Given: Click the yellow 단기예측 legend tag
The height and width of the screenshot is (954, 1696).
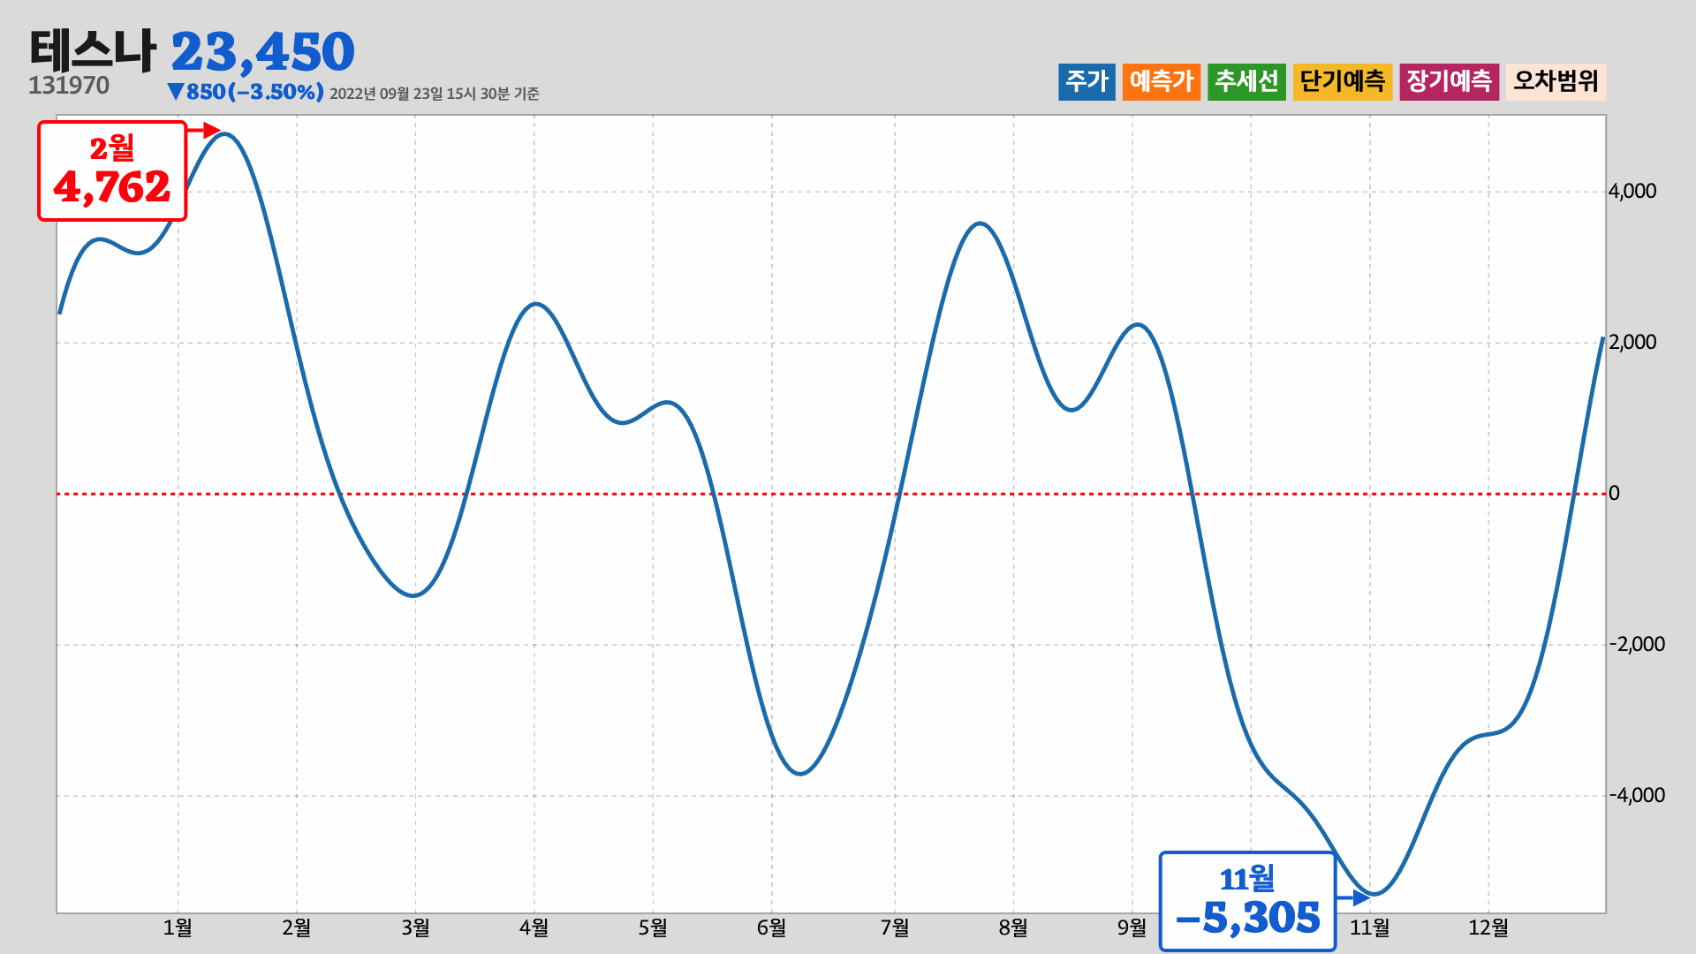Looking at the screenshot, I should [x=1343, y=81].
